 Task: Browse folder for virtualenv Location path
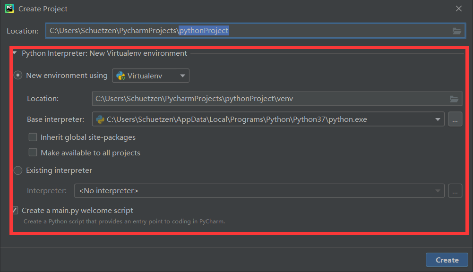[x=454, y=99]
